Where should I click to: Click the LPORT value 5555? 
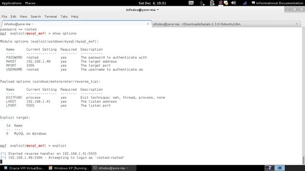point(30,105)
